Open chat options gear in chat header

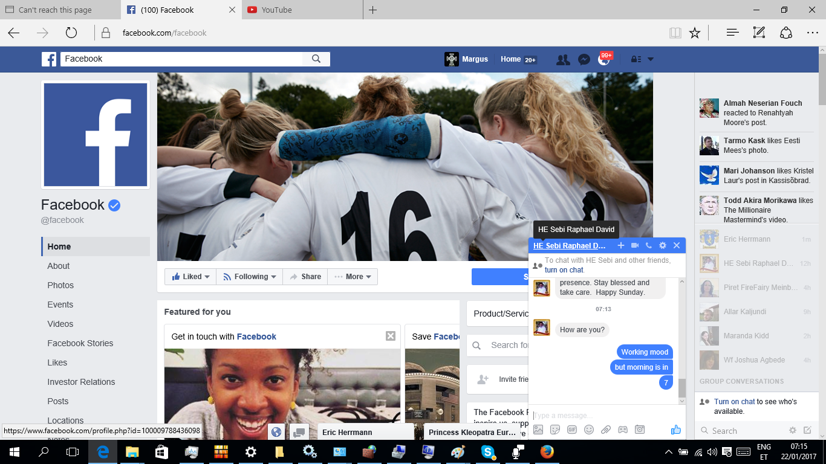coord(663,245)
